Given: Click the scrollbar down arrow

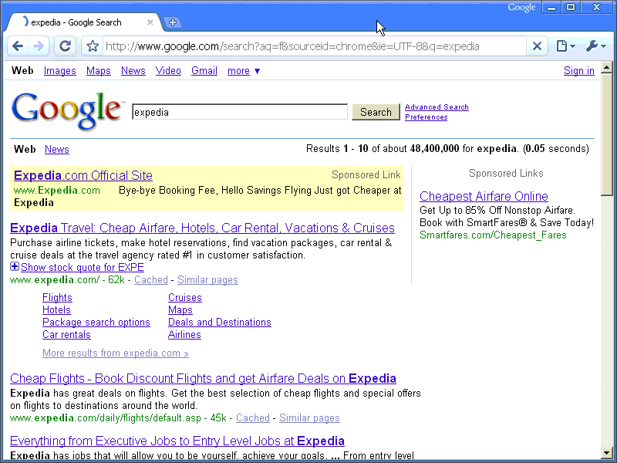Looking at the screenshot, I should [x=606, y=453].
